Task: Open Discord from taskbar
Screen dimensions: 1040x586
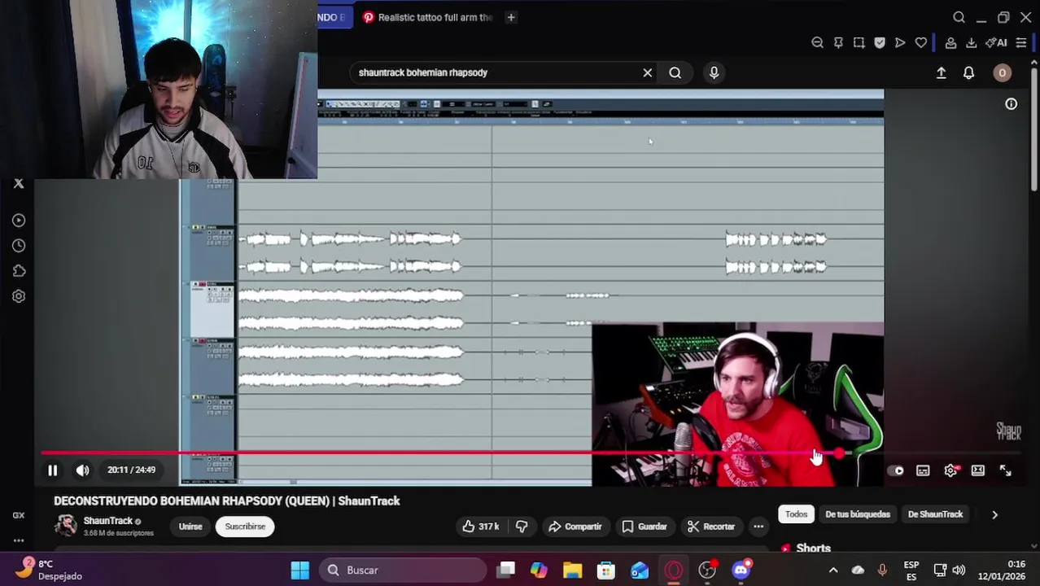Action: pos(741,570)
